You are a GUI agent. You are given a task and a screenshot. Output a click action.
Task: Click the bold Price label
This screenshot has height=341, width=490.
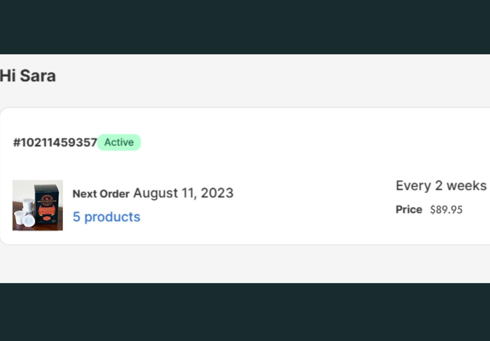[409, 209]
